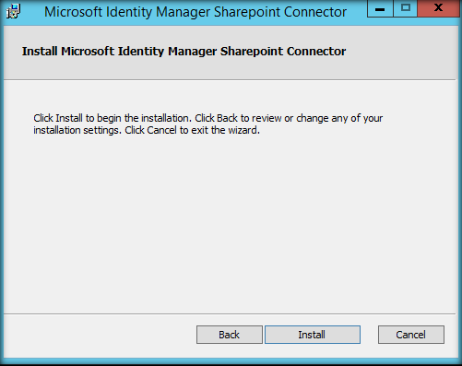The width and height of the screenshot is (462, 366).
Task: Go to previous step with Back button
Action: [230, 335]
